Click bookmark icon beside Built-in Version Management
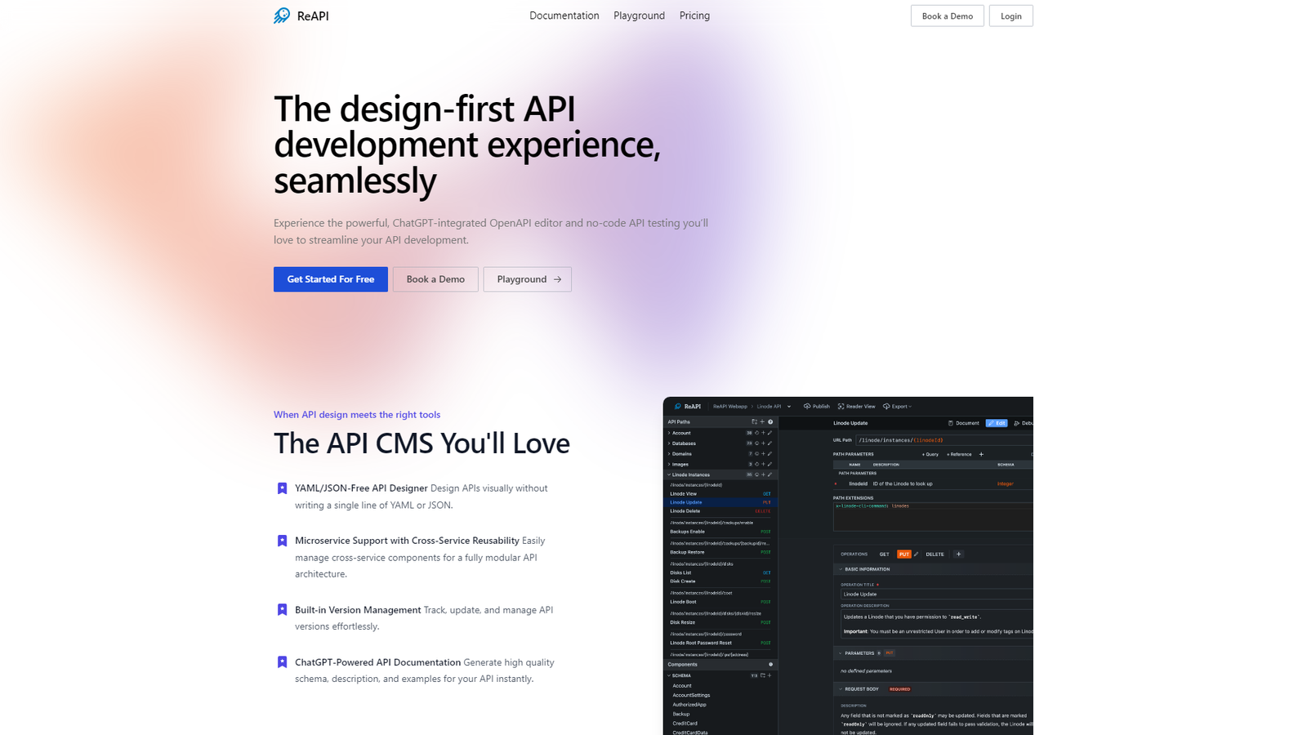 pyautogui.click(x=282, y=610)
